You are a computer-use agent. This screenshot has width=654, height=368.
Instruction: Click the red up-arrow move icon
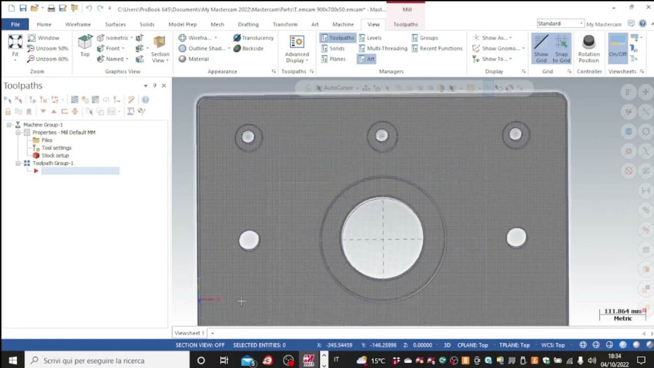[54, 111]
